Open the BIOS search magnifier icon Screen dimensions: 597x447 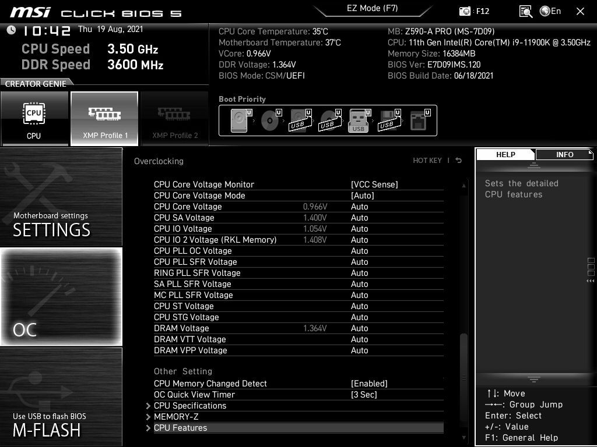click(x=525, y=12)
